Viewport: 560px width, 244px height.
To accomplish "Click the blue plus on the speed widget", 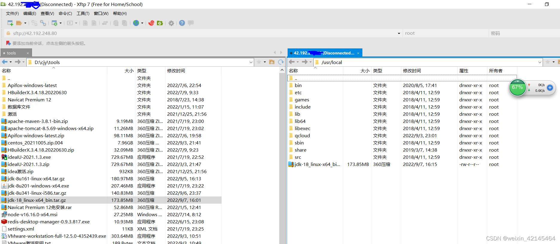I will pos(550,88).
